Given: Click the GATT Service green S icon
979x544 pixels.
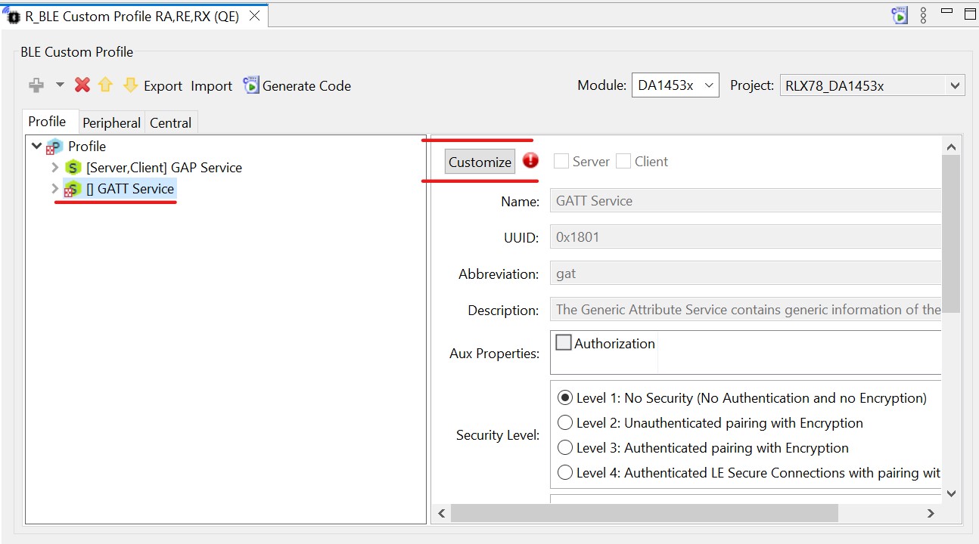Looking at the screenshot, I should coord(72,189).
